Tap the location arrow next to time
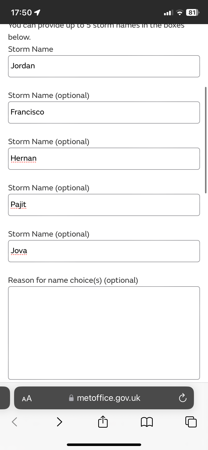The width and height of the screenshot is (208, 450). click(x=37, y=13)
